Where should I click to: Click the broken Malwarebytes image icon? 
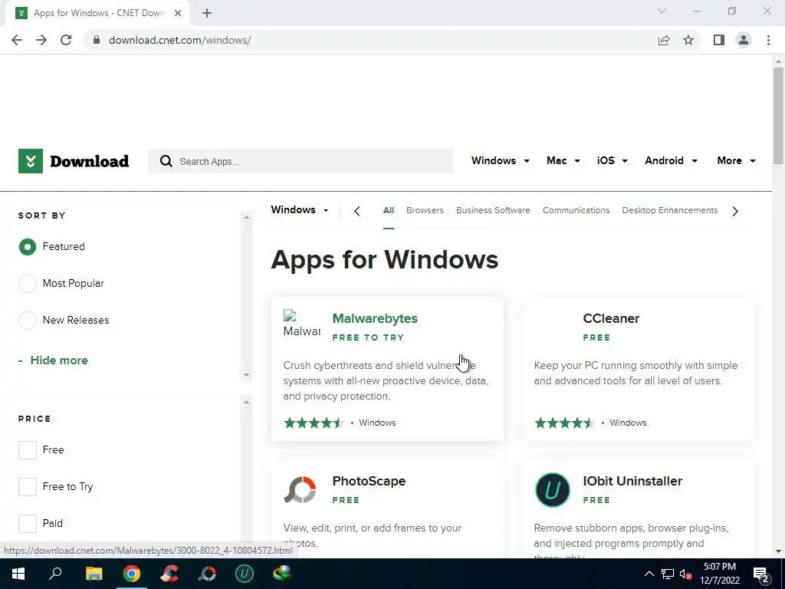pos(289,315)
